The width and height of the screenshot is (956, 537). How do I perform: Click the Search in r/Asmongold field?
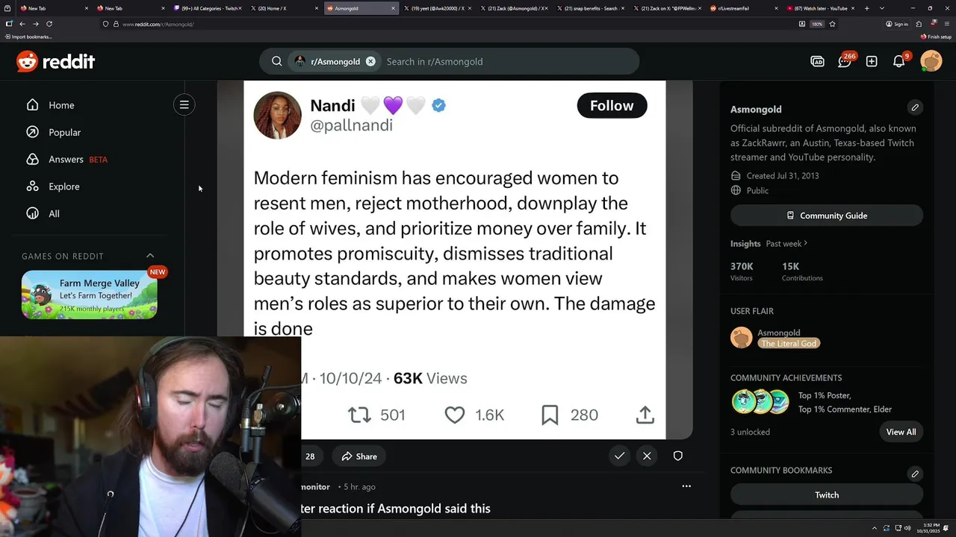coord(508,61)
